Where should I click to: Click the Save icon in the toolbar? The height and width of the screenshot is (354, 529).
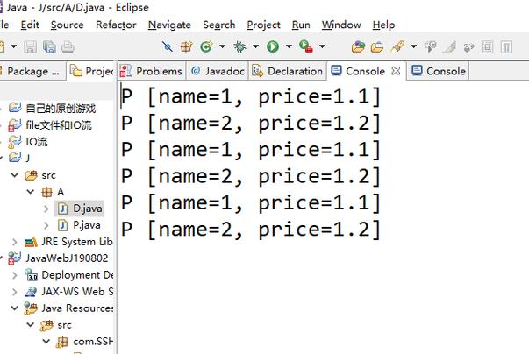pos(29,46)
